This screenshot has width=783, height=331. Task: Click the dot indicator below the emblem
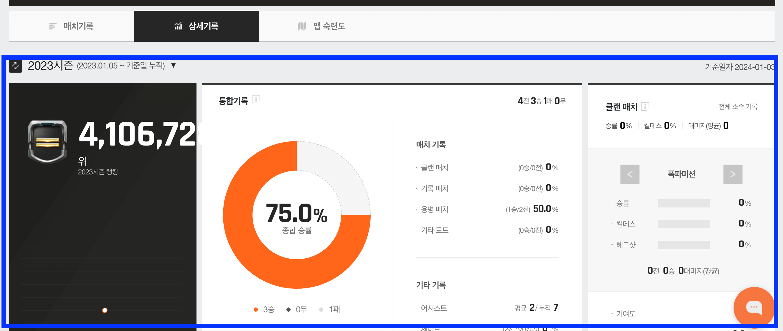coord(105,310)
